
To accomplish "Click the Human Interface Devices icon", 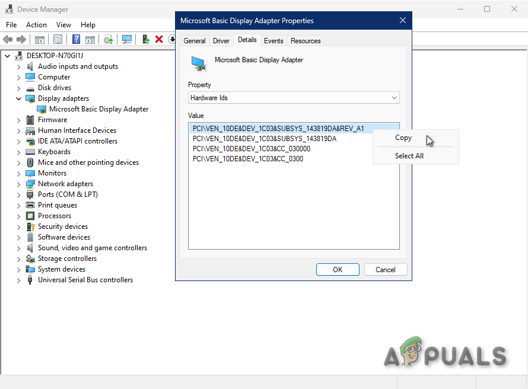I will point(30,130).
